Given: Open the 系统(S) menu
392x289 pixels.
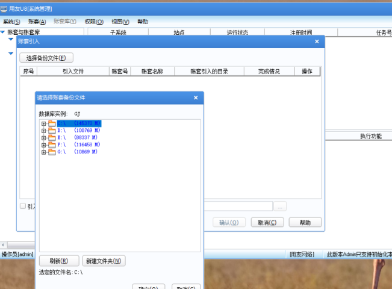Looking at the screenshot, I should [x=12, y=22].
